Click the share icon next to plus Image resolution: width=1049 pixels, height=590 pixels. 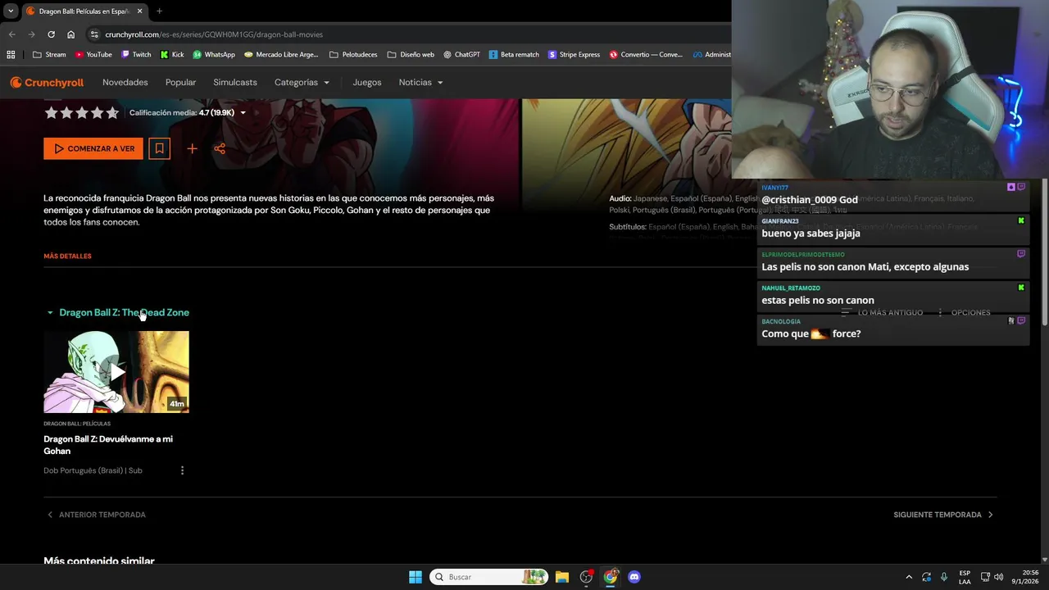pyautogui.click(x=220, y=148)
